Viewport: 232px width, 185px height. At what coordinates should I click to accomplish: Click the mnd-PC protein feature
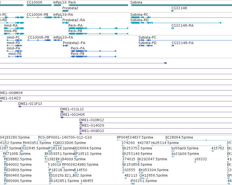pos(14,40)
